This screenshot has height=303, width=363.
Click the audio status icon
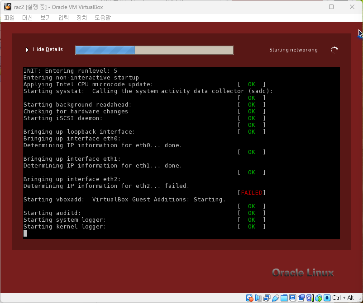(258, 298)
